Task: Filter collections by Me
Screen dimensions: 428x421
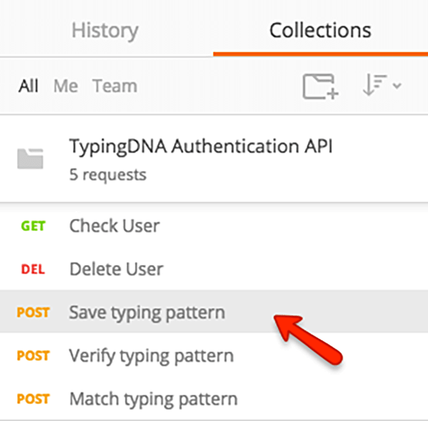Action: (66, 86)
